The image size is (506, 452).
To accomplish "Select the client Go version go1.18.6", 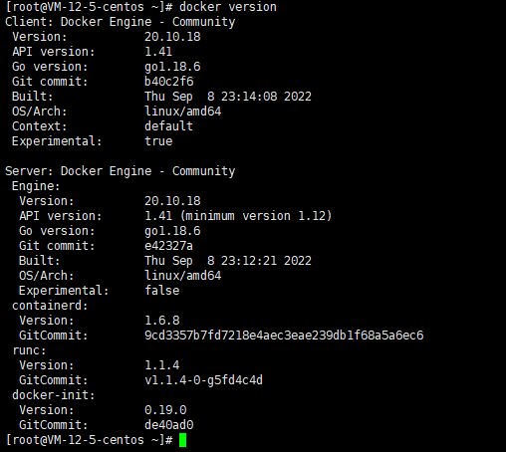I will pos(172,67).
